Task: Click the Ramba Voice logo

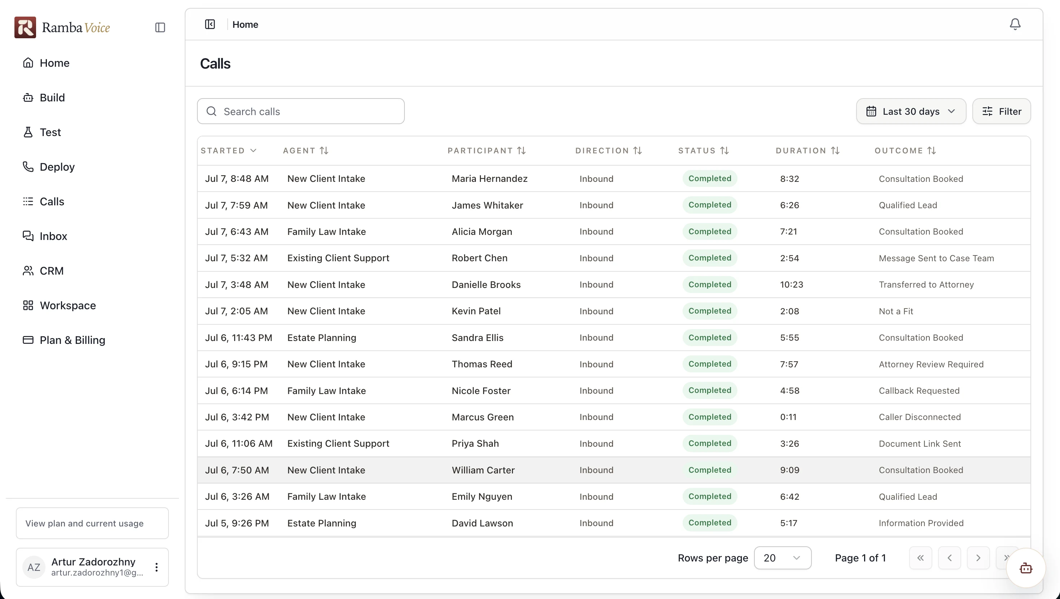Action: 62,27
